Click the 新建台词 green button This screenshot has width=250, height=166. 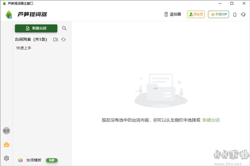point(36,28)
